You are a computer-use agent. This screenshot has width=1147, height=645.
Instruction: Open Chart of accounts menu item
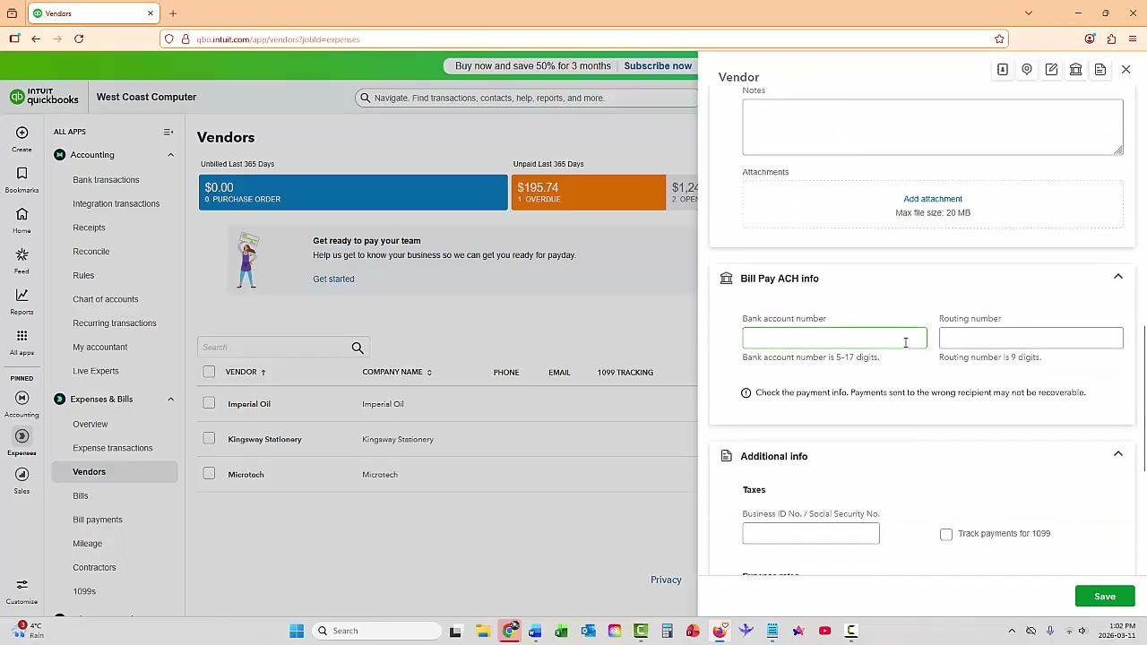tap(106, 299)
